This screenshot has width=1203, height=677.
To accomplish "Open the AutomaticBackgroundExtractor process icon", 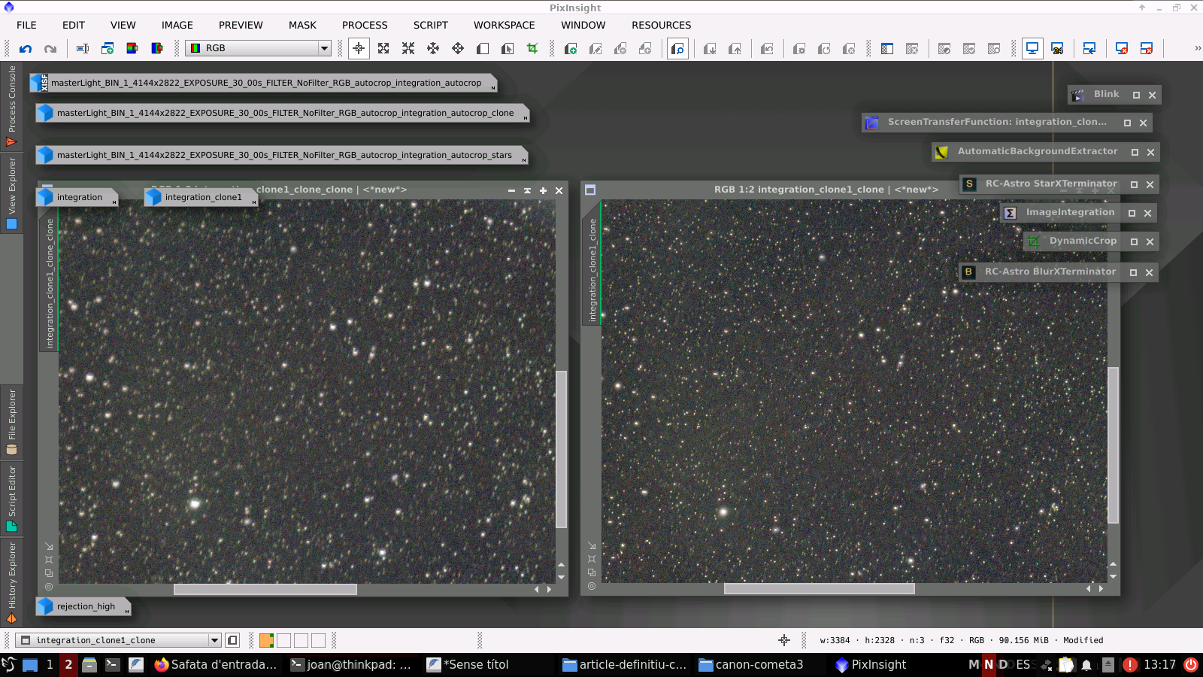I will 1037,152.
